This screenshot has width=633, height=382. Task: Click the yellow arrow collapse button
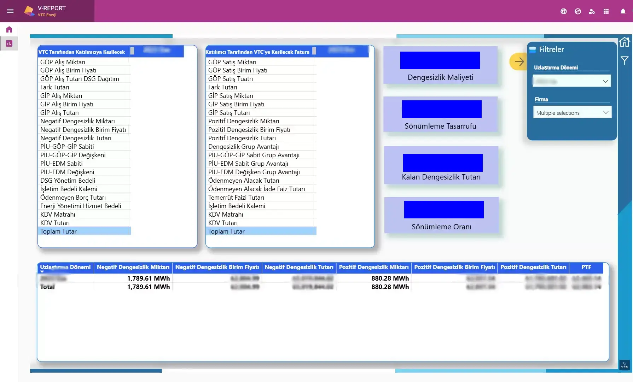[x=518, y=61]
